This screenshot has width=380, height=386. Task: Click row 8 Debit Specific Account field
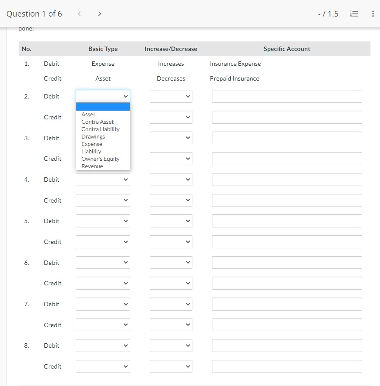pyautogui.click(x=286, y=345)
